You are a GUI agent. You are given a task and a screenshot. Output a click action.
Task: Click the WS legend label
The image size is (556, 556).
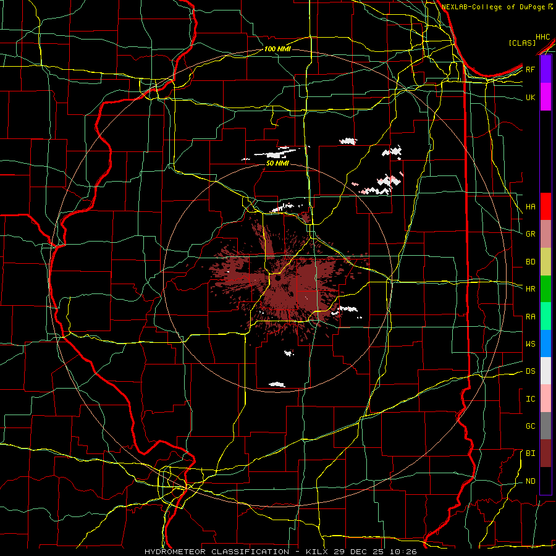(x=531, y=344)
